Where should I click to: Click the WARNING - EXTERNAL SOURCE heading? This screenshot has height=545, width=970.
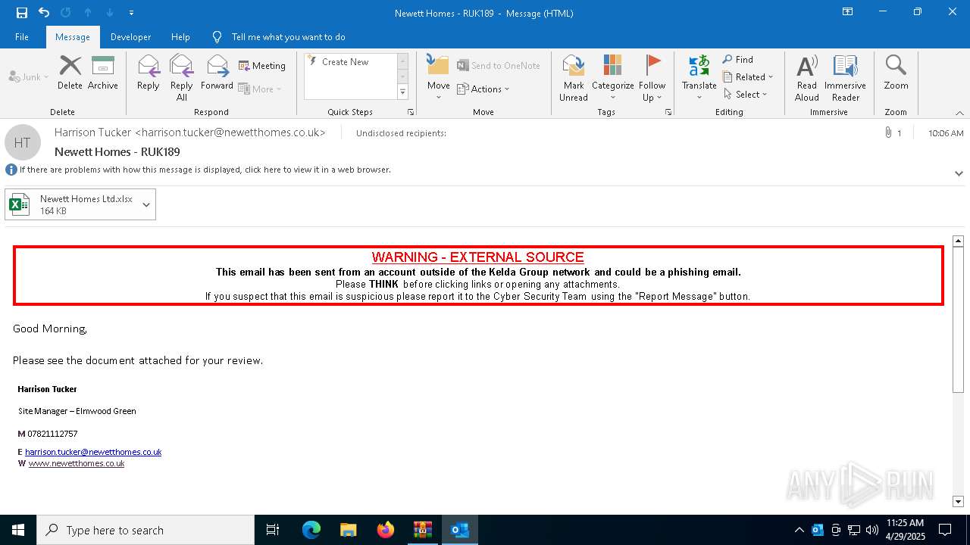tap(477, 257)
